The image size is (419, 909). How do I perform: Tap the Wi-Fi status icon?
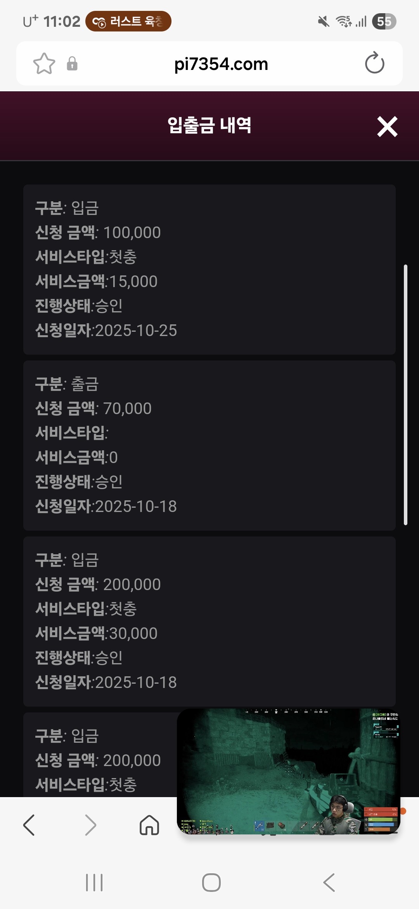343,21
